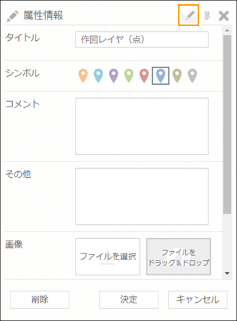Image resolution: width=237 pixels, height=321 pixels.
Task: Select the cyan pin symbol
Action: [x=98, y=76]
